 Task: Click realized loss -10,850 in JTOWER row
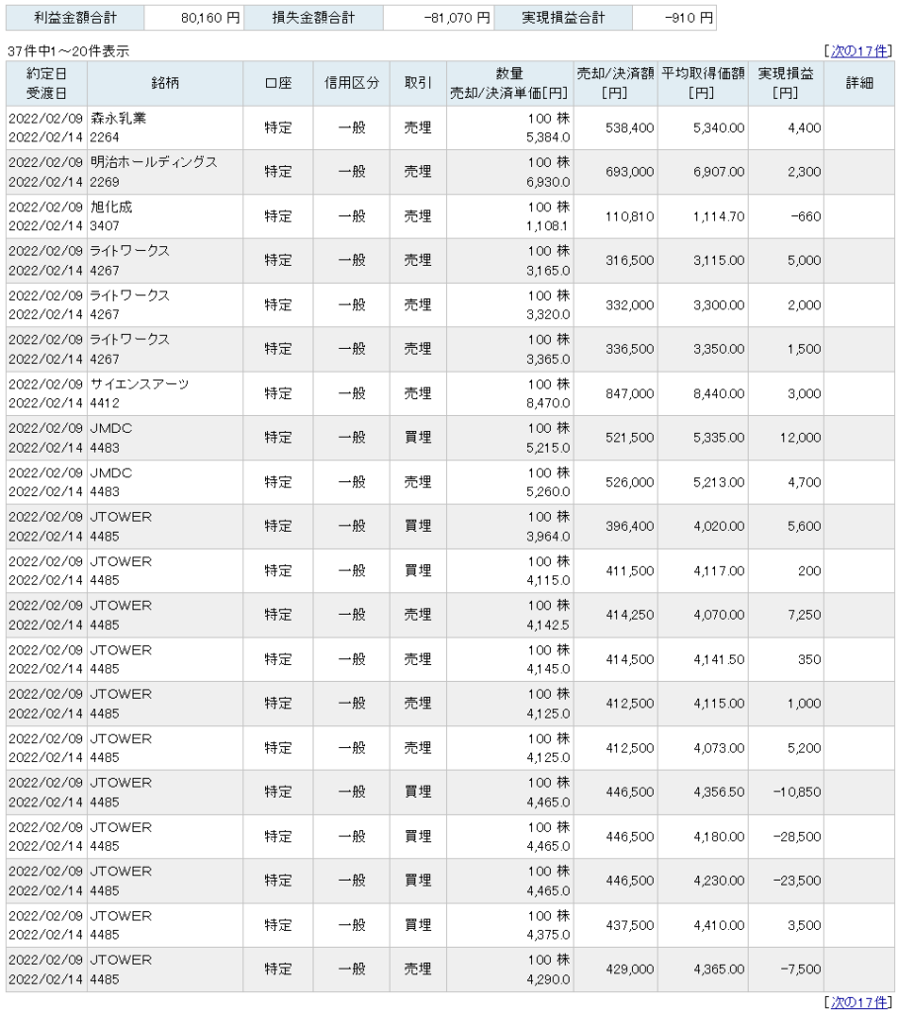coord(797,792)
